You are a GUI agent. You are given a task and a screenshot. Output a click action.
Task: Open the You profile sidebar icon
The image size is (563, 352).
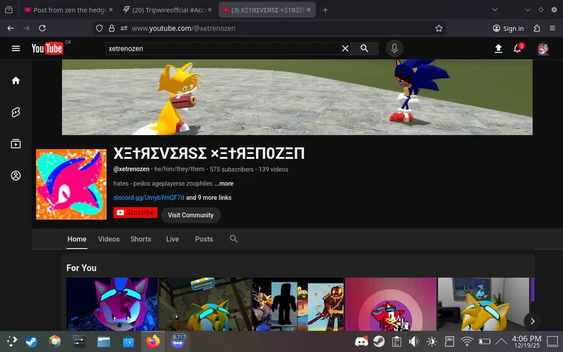(x=16, y=176)
